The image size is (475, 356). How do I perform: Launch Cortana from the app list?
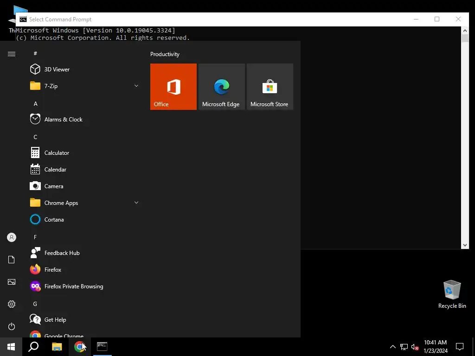click(x=85, y=219)
